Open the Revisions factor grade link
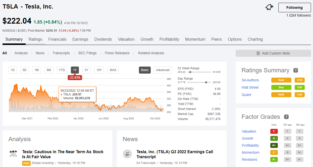This screenshot has height=167, width=313. click(x=249, y=159)
